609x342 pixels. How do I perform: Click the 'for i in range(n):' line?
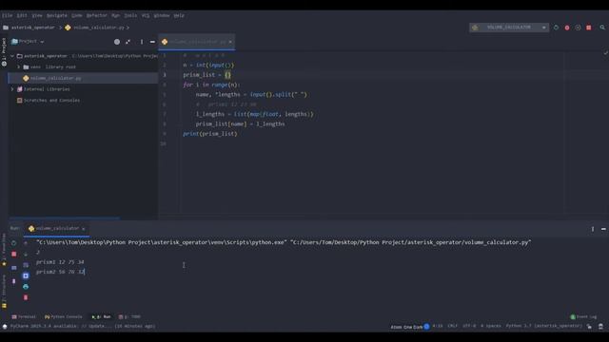tap(211, 85)
